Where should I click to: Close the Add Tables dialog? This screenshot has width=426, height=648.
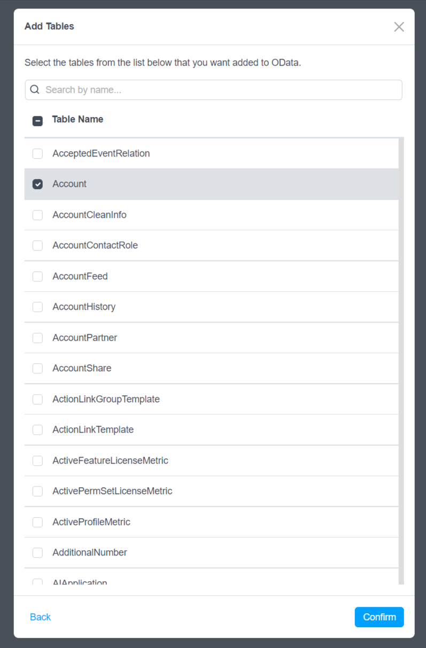click(x=399, y=27)
